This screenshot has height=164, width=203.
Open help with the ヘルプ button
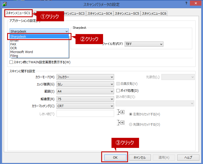pyautogui.click(x=188, y=158)
